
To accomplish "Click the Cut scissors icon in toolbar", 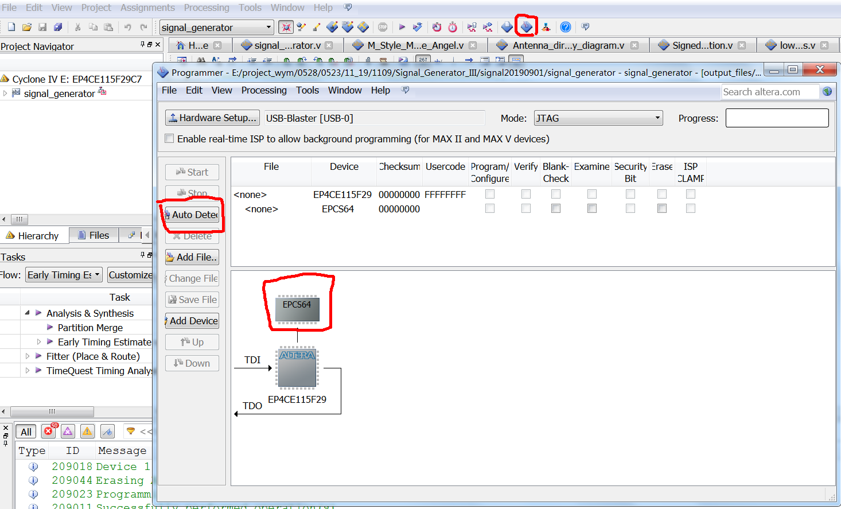I will click(x=77, y=27).
